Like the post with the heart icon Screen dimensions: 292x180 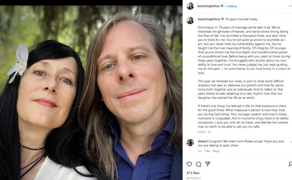[x=189, y=164]
